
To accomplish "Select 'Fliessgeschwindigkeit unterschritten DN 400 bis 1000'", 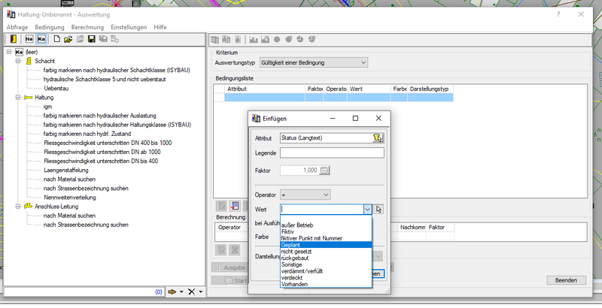I will click(x=108, y=143).
